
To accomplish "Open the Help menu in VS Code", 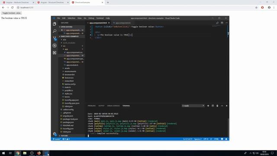I will [x=108, y=18].
